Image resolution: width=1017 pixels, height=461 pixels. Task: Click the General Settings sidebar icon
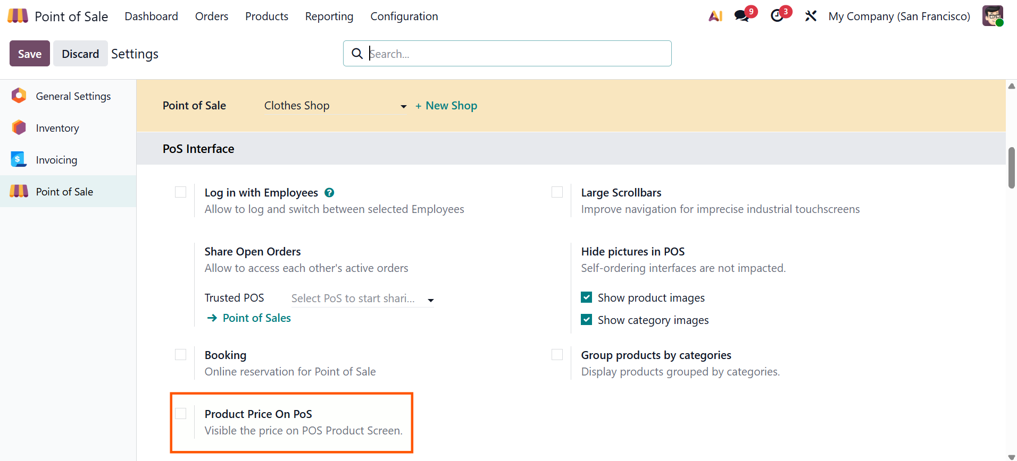click(19, 96)
